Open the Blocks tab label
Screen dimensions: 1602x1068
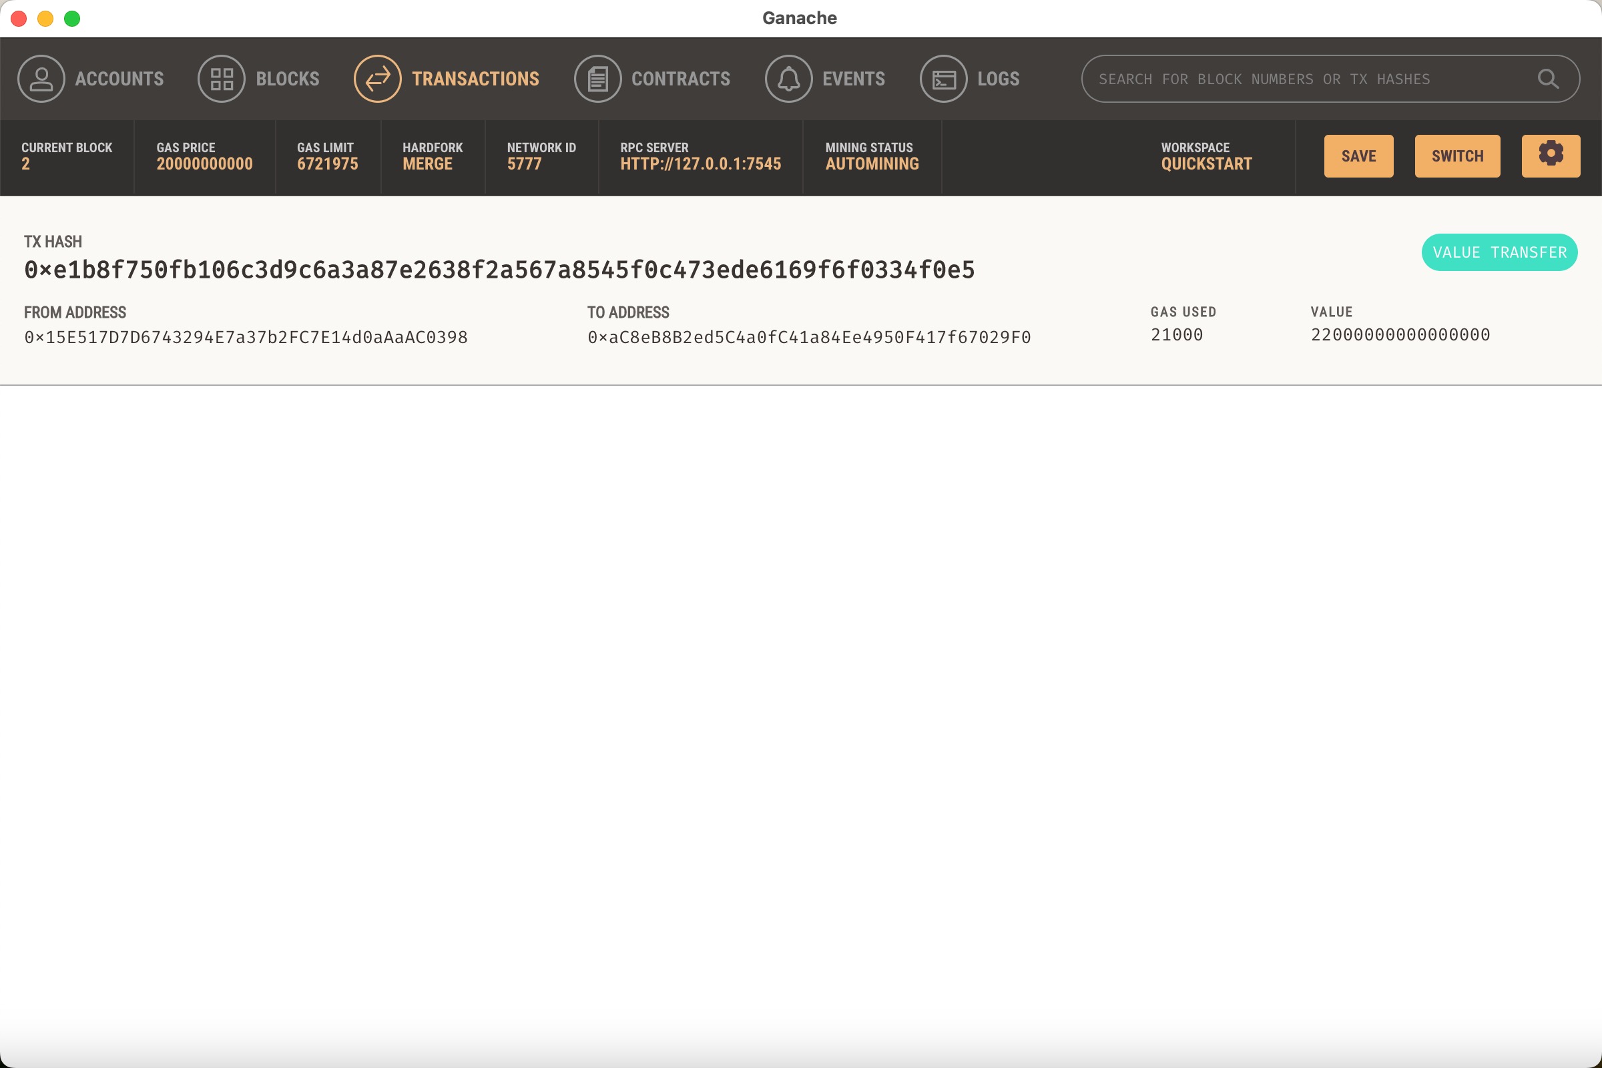coord(288,79)
